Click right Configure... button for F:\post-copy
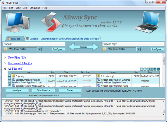This screenshot has width=167, height=122. tap(158, 49)
